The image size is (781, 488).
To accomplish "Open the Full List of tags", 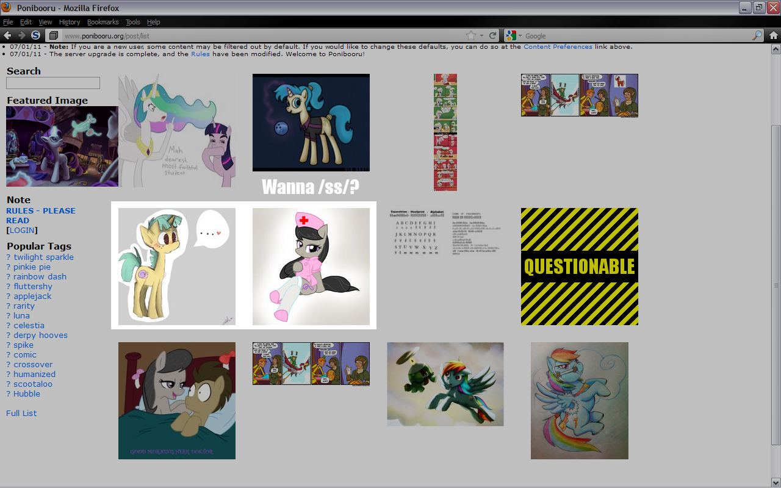I will point(21,413).
